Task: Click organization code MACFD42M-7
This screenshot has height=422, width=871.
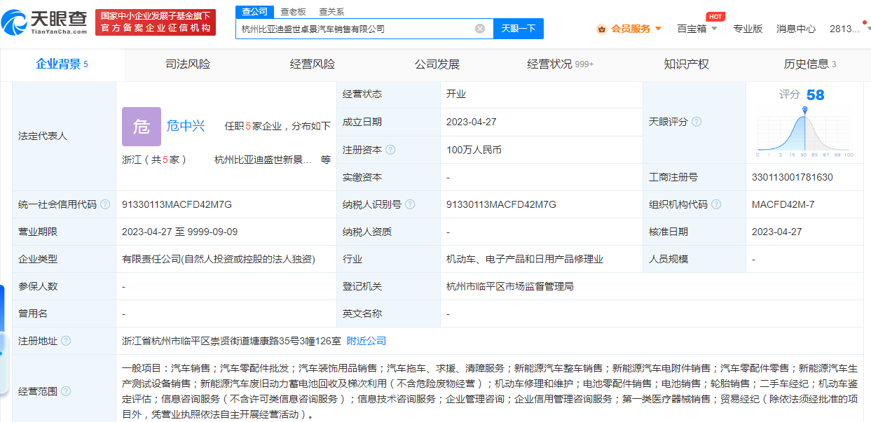Action: [783, 204]
